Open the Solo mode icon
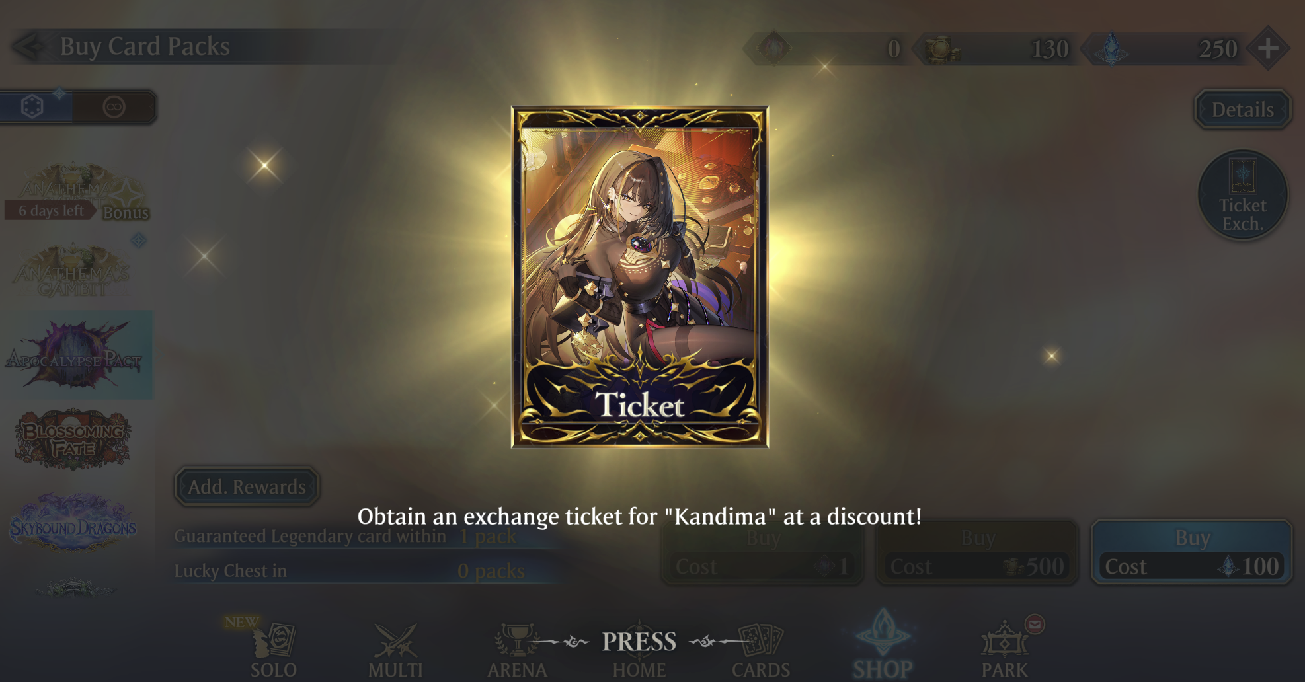This screenshot has width=1305, height=682. 274,650
